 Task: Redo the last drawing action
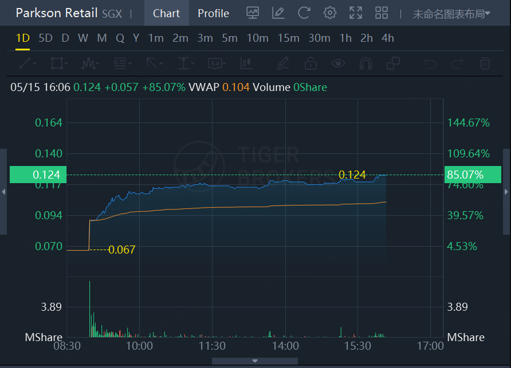click(457, 64)
